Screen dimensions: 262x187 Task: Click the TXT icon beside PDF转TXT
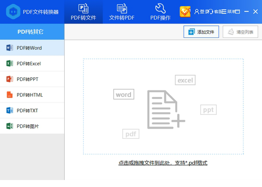[x=10, y=110]
